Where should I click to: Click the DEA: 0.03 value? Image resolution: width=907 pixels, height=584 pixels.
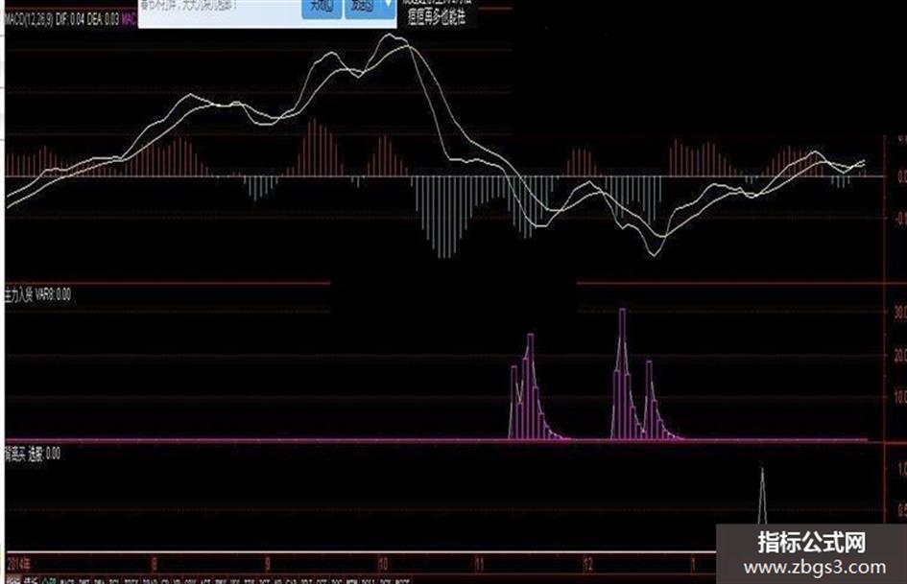tap(103, 20)
